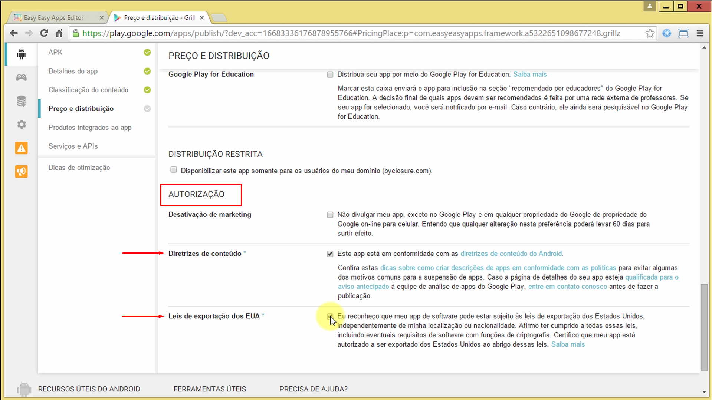Click the browser Home icon
712x400 pixels.
(x=59, y=33)
